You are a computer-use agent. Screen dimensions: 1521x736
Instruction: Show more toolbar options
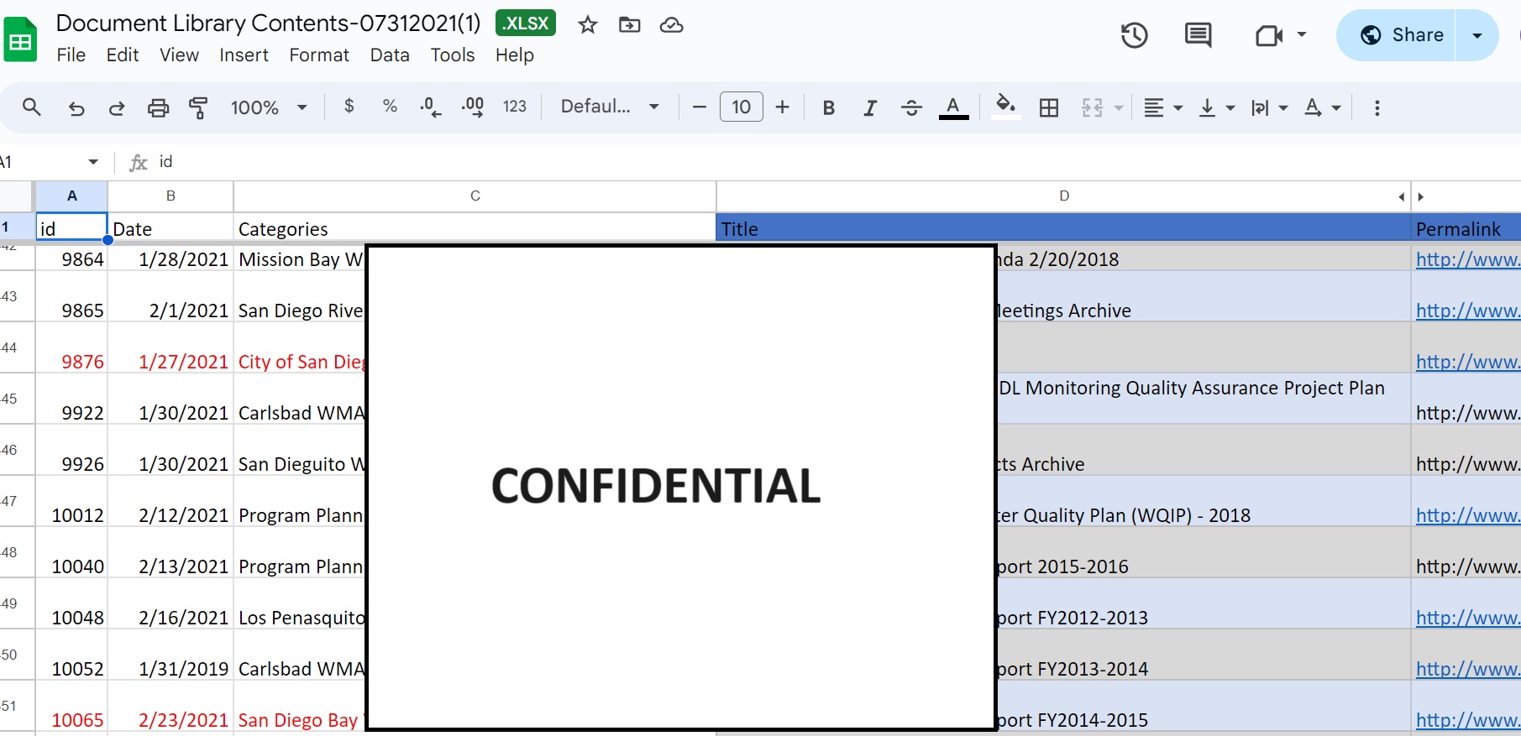tap(1377, 107)
